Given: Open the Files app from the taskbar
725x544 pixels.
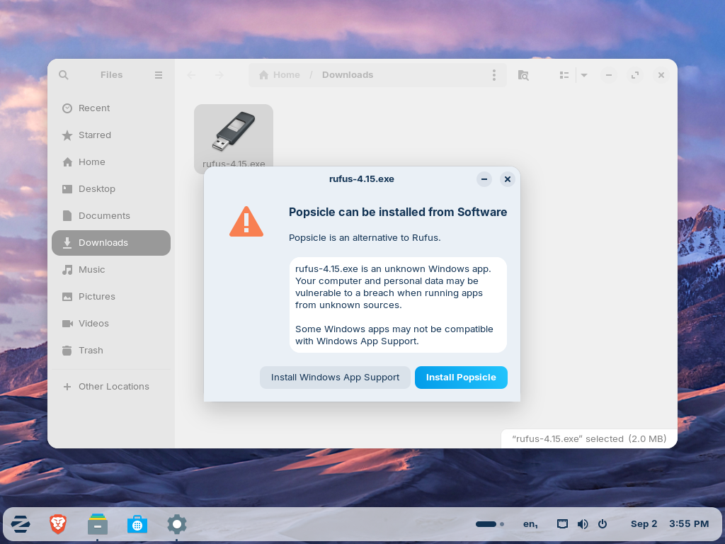Looking at the screenshot, I should pos(98,524).
